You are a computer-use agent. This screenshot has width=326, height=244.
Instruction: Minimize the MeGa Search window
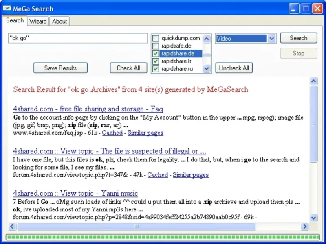(294, 9)
